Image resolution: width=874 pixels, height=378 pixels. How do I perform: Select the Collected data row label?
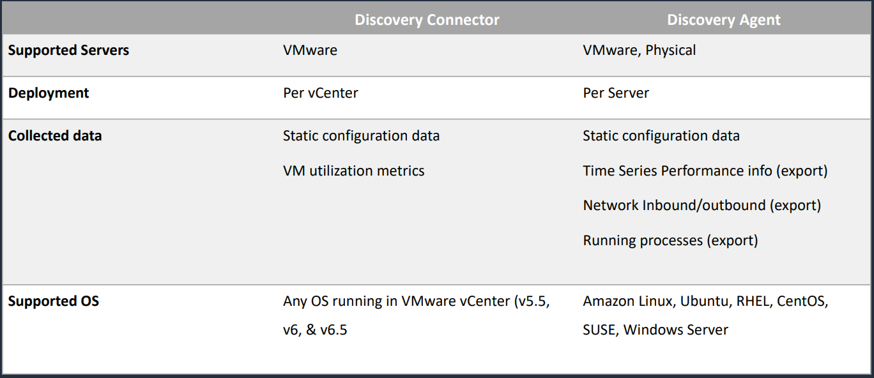coord(55,136)
